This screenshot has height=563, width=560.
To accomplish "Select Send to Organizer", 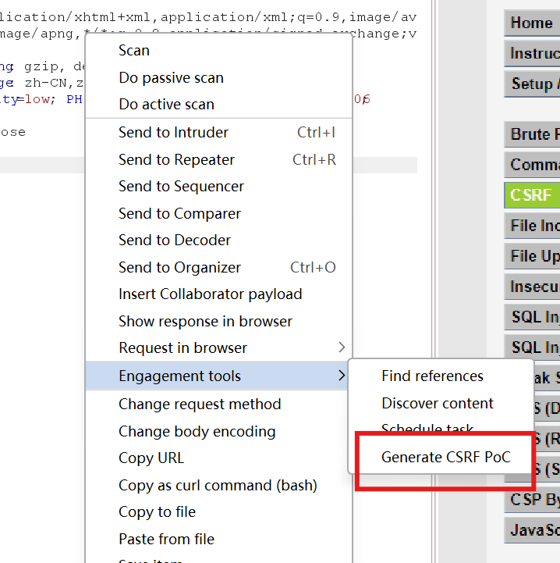I will [179, 268].
